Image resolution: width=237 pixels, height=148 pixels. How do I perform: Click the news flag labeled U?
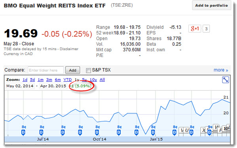click(x=187, y=130)
